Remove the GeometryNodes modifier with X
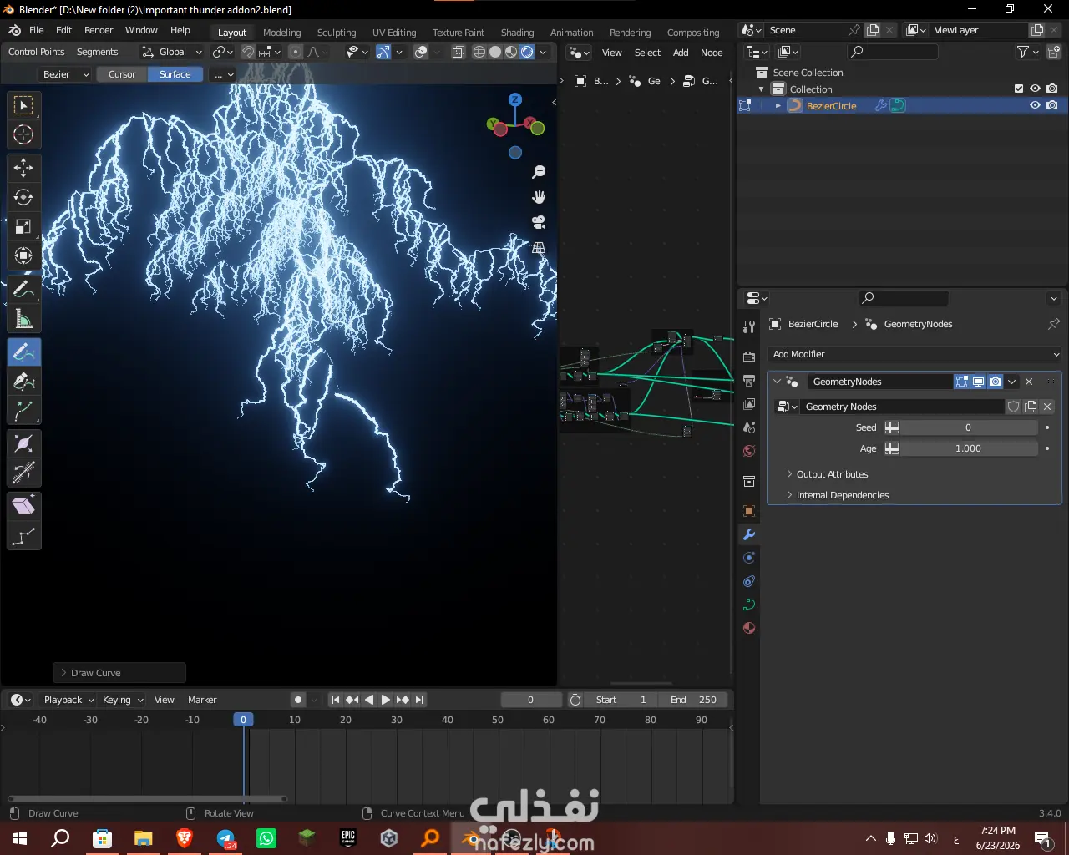Viewport: 1069px width, 855px height. pos(1029,382)
